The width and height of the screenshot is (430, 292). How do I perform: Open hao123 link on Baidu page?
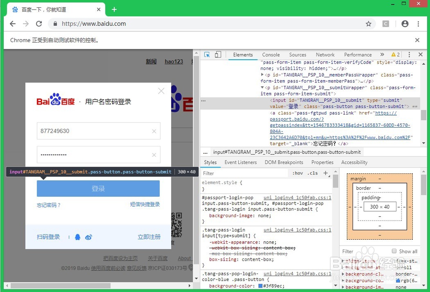tap(174, 62)
